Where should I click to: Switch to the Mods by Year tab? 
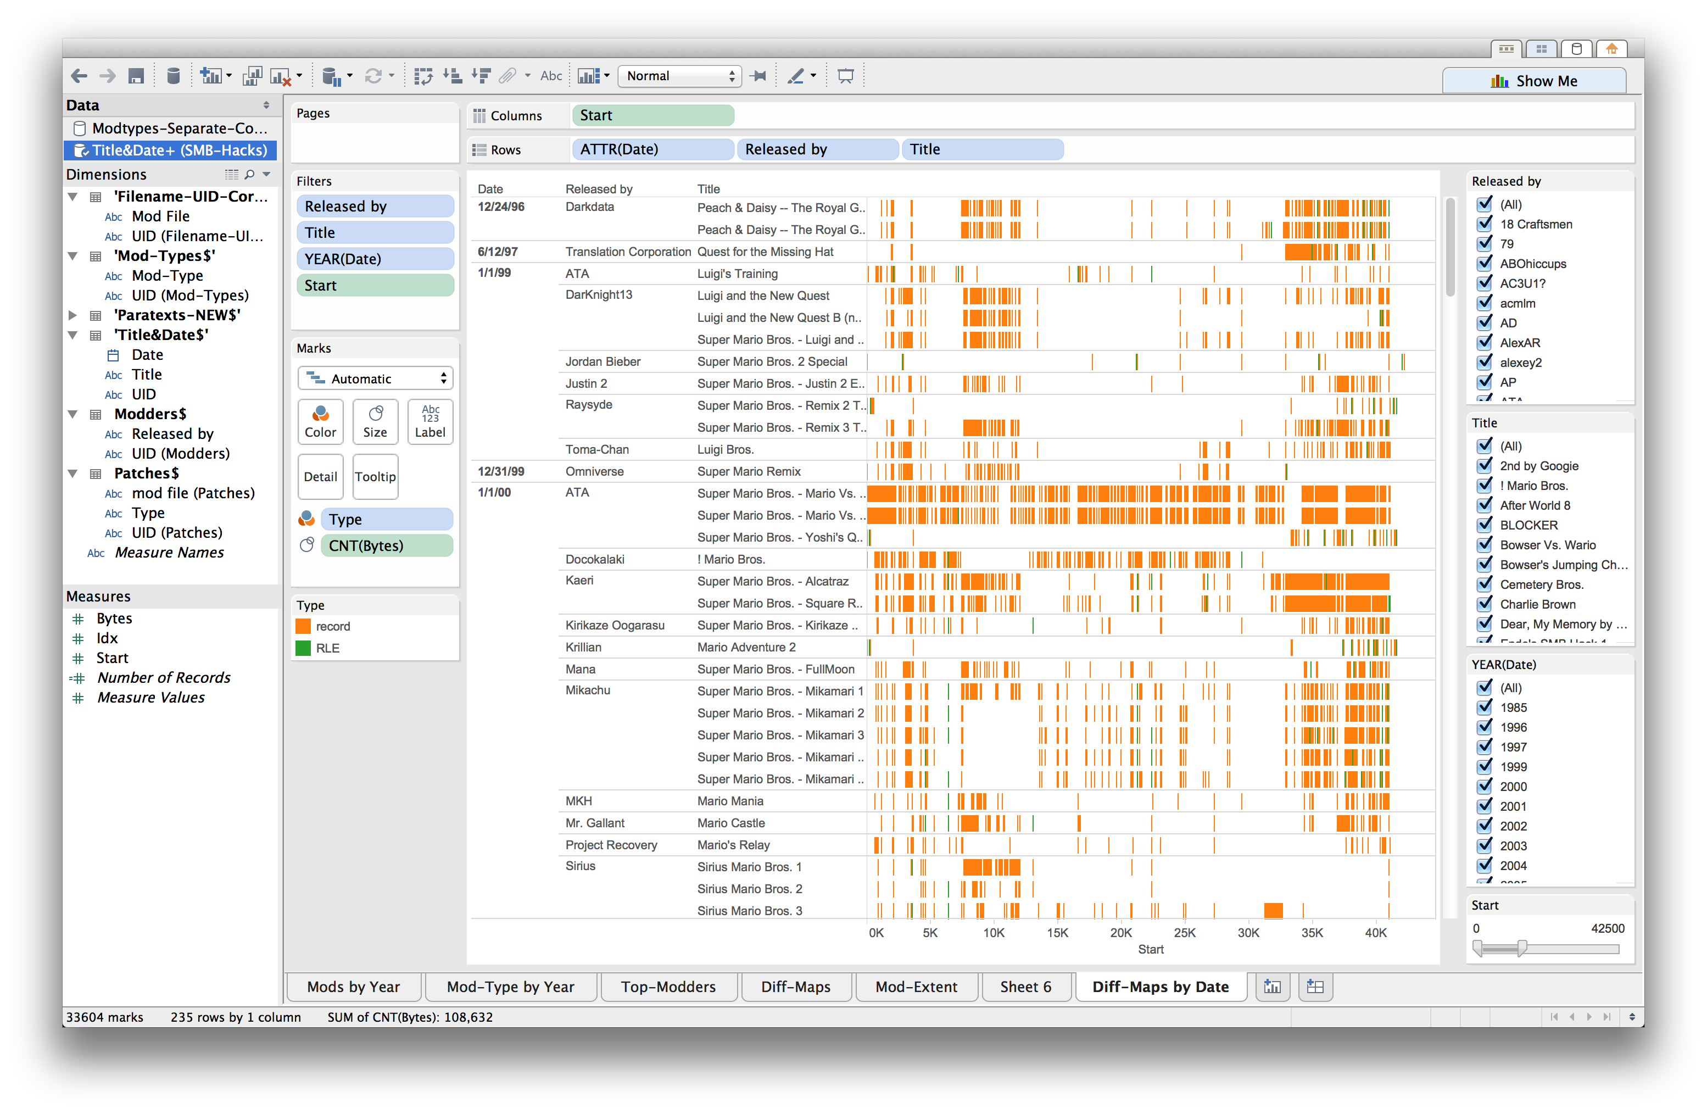pyautogui.click(x=354, y=987)
